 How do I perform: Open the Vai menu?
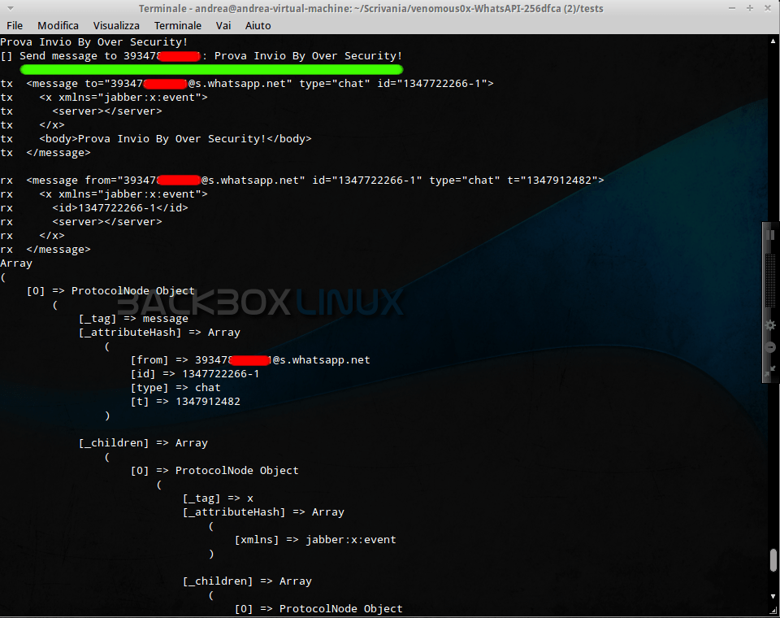[x=223, y=25]
